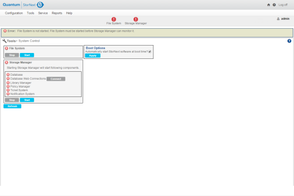Open the help icon beside Log off
The width and height of the screenshot is (294, 196).
click(274, 5)
